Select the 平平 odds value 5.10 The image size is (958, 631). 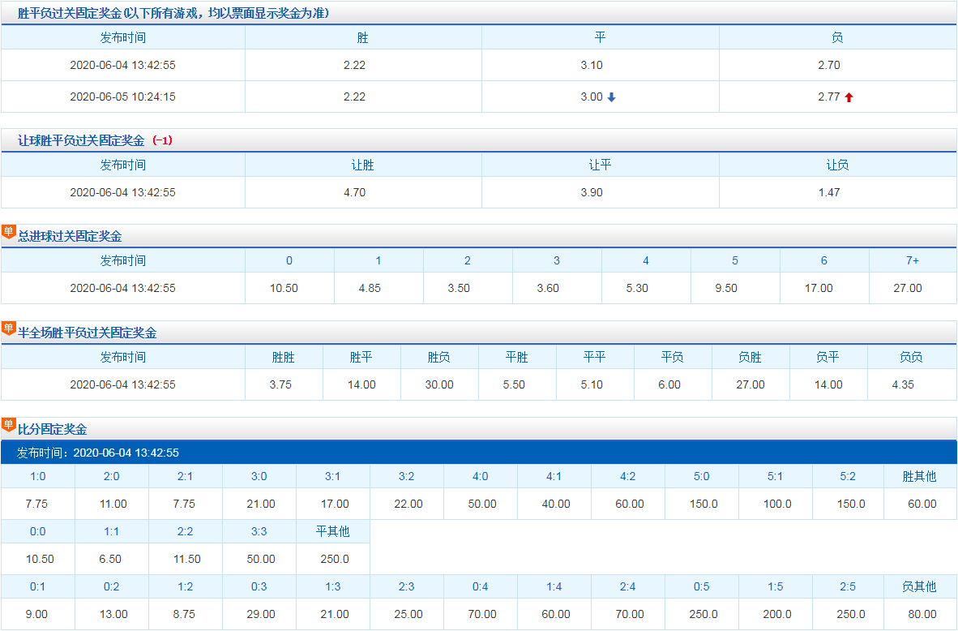coord(592,384)
